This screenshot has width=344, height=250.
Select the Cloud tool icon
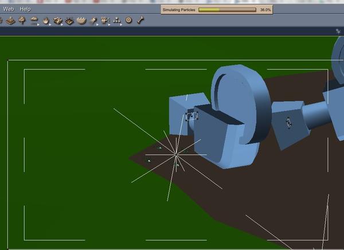point(34,20)
